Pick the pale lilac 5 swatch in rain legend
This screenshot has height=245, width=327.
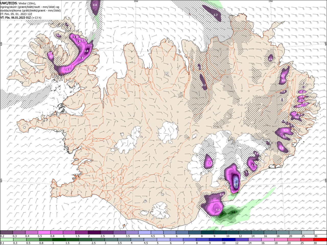coord(163,239)
